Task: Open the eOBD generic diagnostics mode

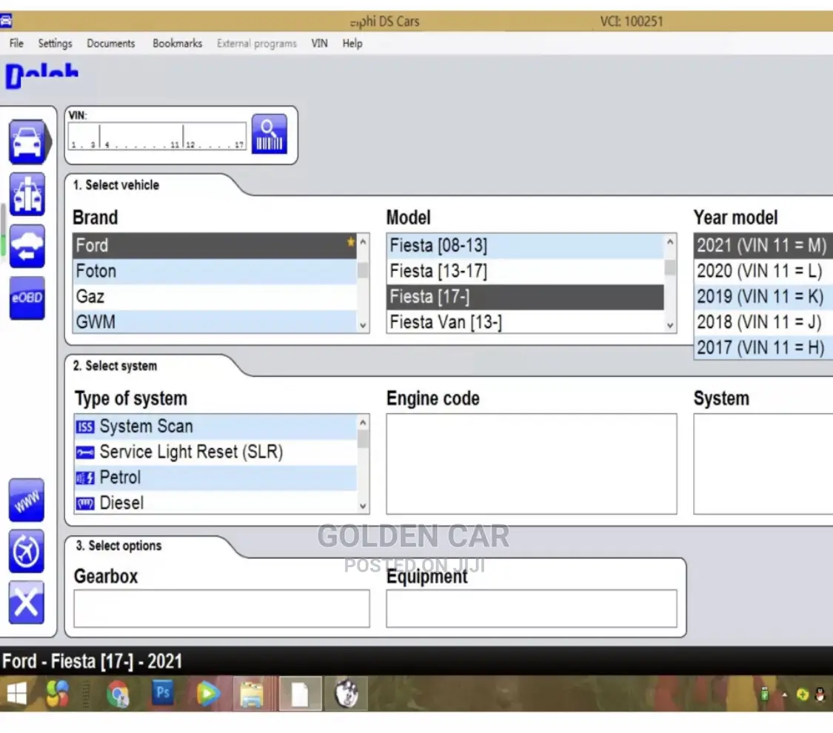Action: 27,298
